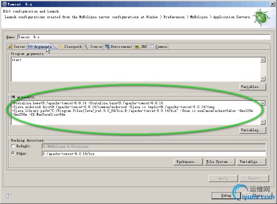
Task: Click the Classpath tab icon
Action: coord(61,46)
